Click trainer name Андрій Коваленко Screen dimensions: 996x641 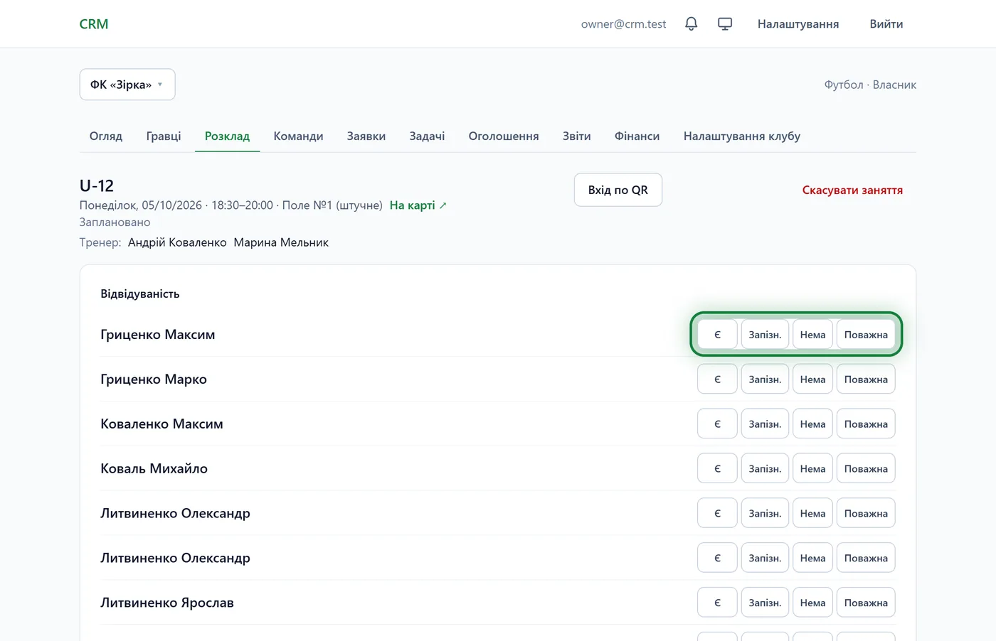[177, 242]
